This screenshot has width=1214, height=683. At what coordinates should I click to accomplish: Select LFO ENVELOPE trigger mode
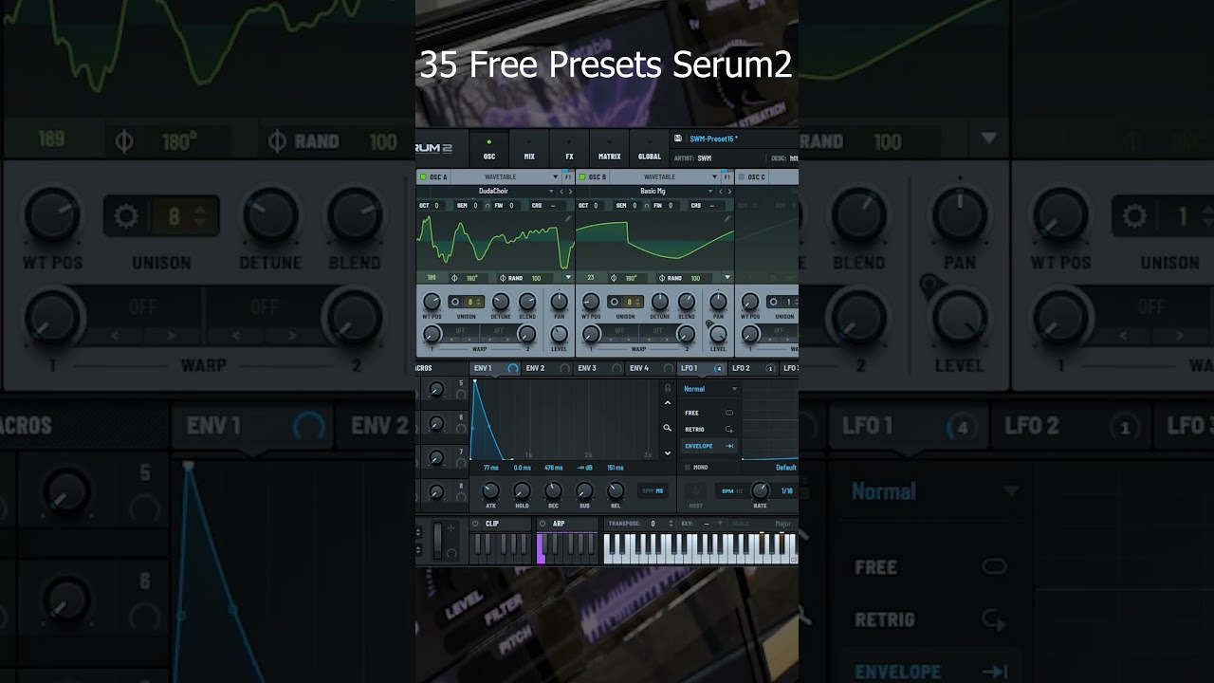point(709,446)
